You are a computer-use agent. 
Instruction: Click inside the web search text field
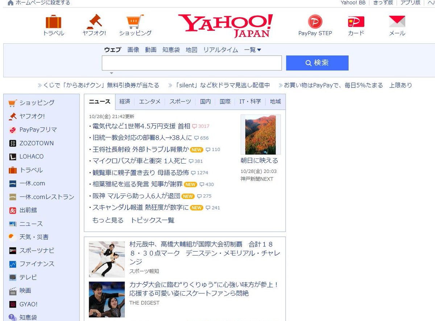192,63
